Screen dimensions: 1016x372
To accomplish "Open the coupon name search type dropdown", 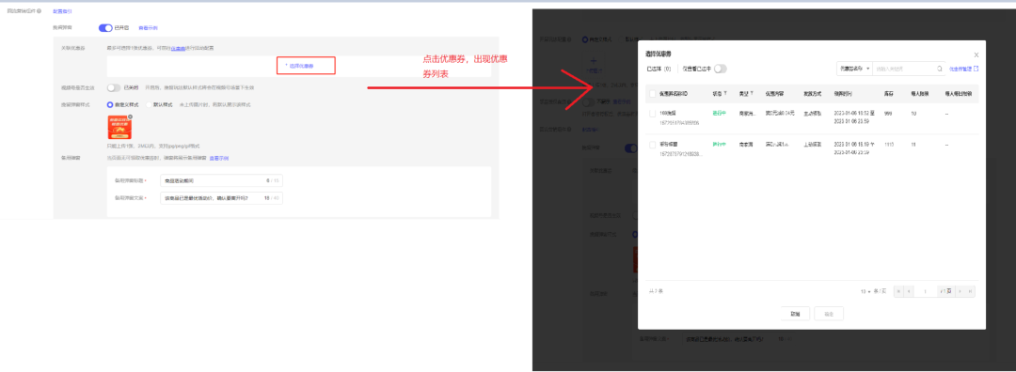I will coord(854,68).
